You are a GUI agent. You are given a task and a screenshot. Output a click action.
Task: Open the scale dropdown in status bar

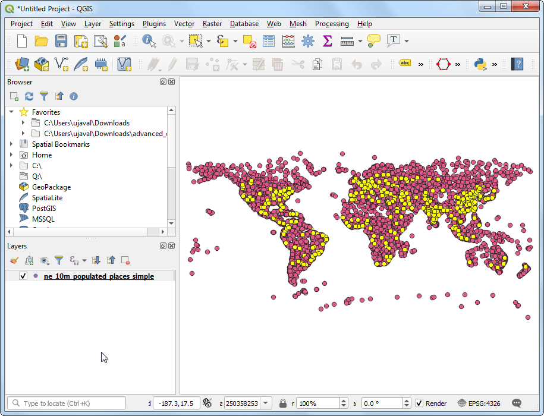point(266,404)
